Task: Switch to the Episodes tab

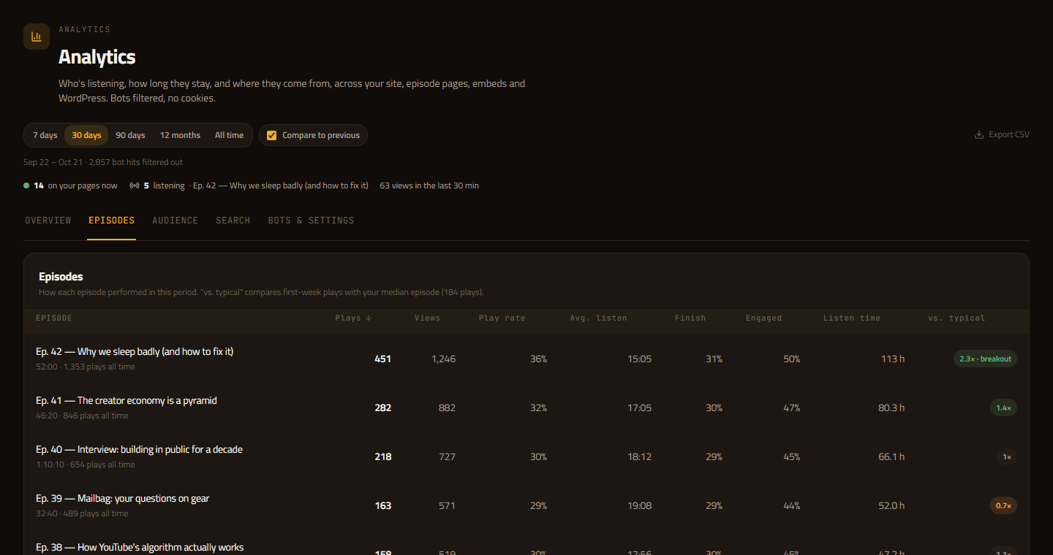Action: coord(111,221)
